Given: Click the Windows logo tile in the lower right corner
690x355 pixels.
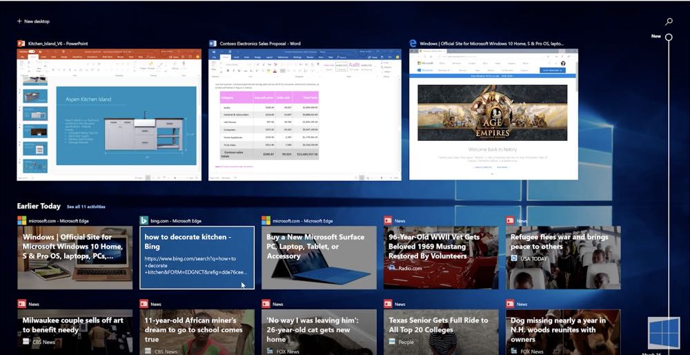Looking at the screenshot, I should 664,332.
